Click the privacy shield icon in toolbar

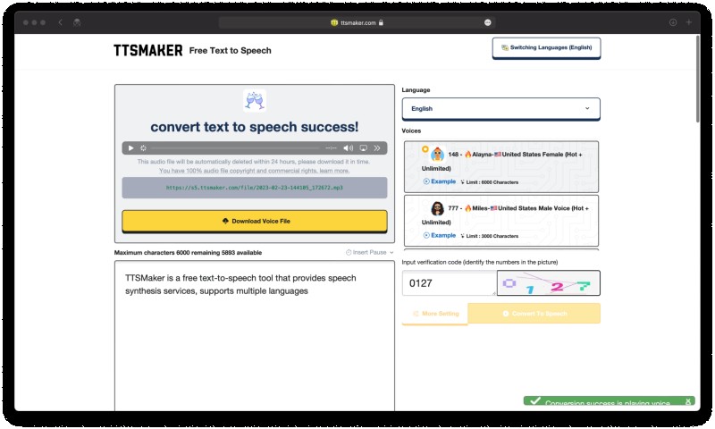click(x=77, y=22)
